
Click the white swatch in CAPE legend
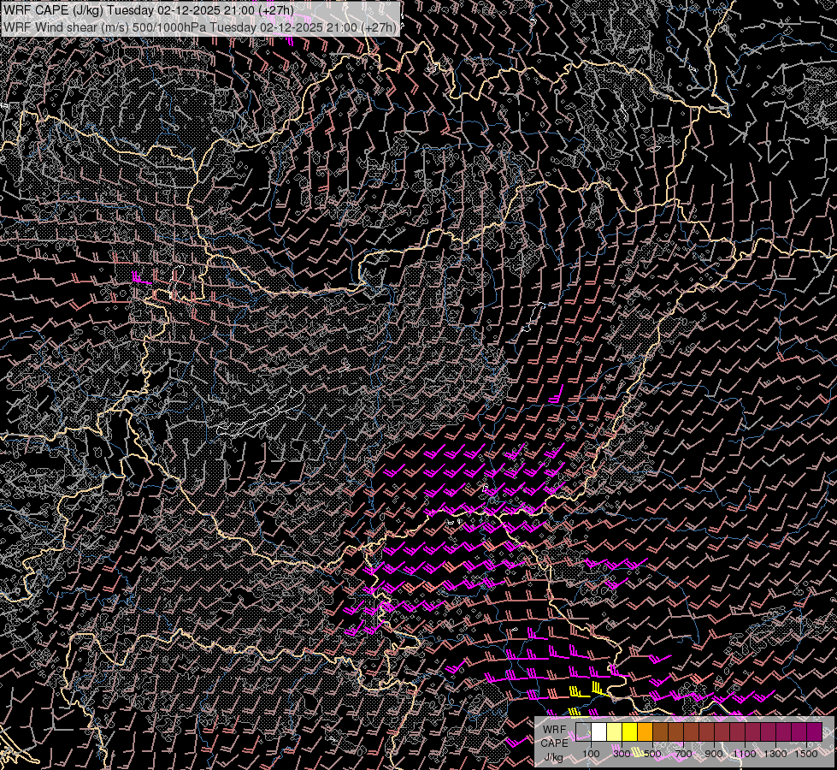(599, 732)
